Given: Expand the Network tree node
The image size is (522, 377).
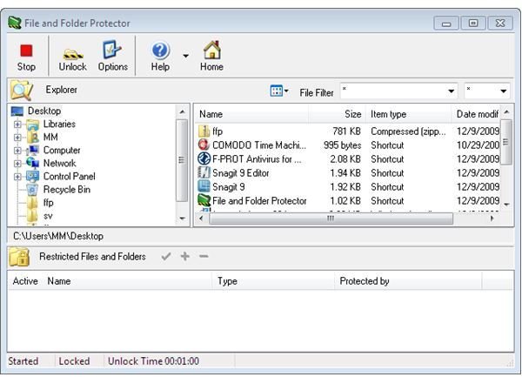Looking at the screenshot, I should tap(17, 164).
